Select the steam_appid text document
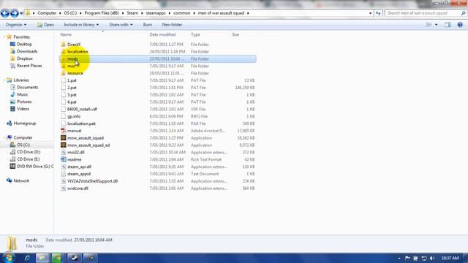 click(x=79, y=174)
